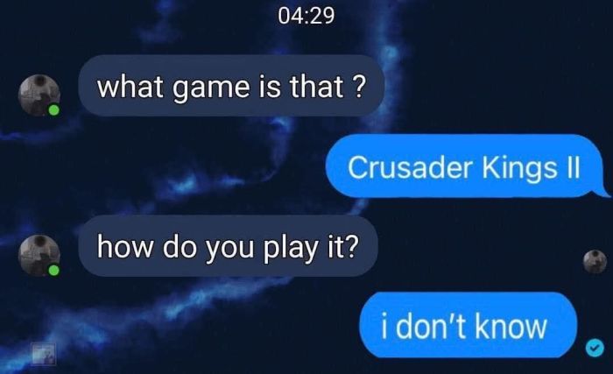Tap the green online dot on the first avatar
Viewport: 613px width, 374px height.
(54, 110)
